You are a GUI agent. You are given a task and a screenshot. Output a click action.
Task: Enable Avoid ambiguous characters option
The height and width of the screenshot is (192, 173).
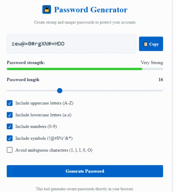pos(10,150)
